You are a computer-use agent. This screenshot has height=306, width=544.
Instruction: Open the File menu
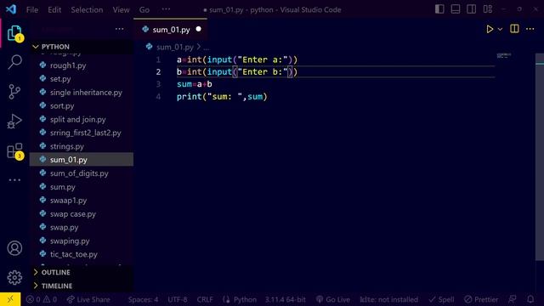click(32, 9)
